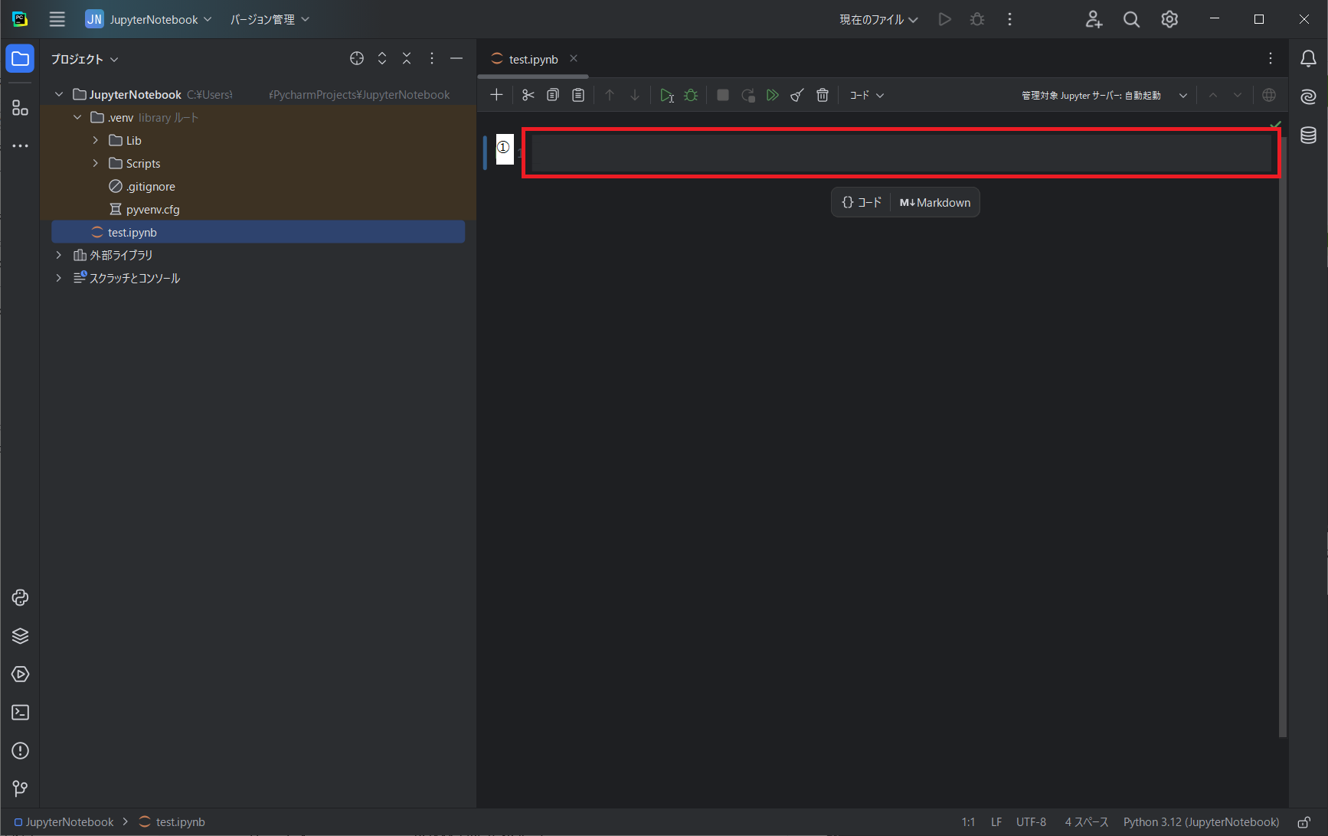Image resolution: width=1328 pixels, height=836 pixels.
Task: Hide the Project tool window
Action: click(456, 59)
